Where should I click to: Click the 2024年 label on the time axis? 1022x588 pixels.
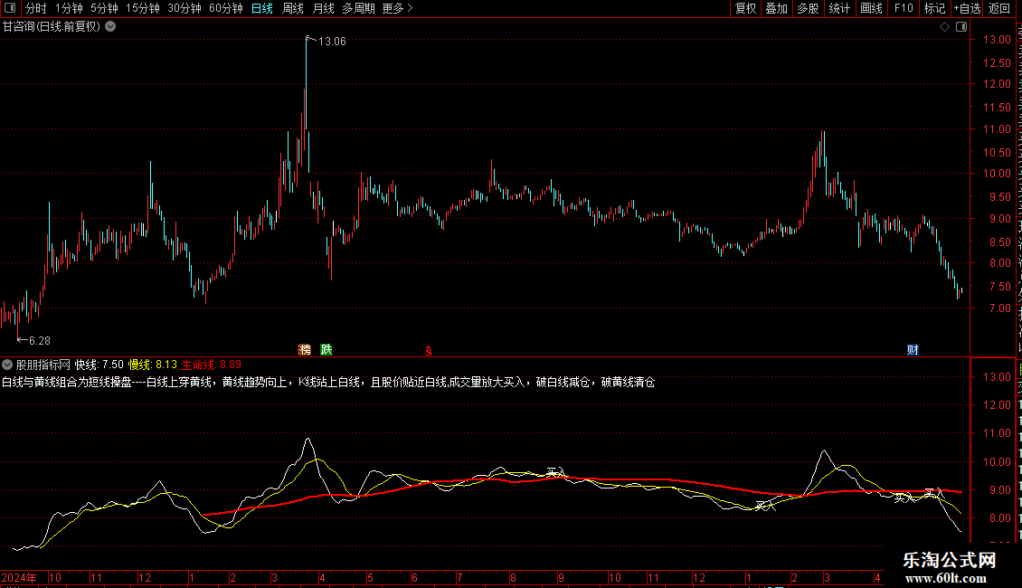(x=19, y=577)
